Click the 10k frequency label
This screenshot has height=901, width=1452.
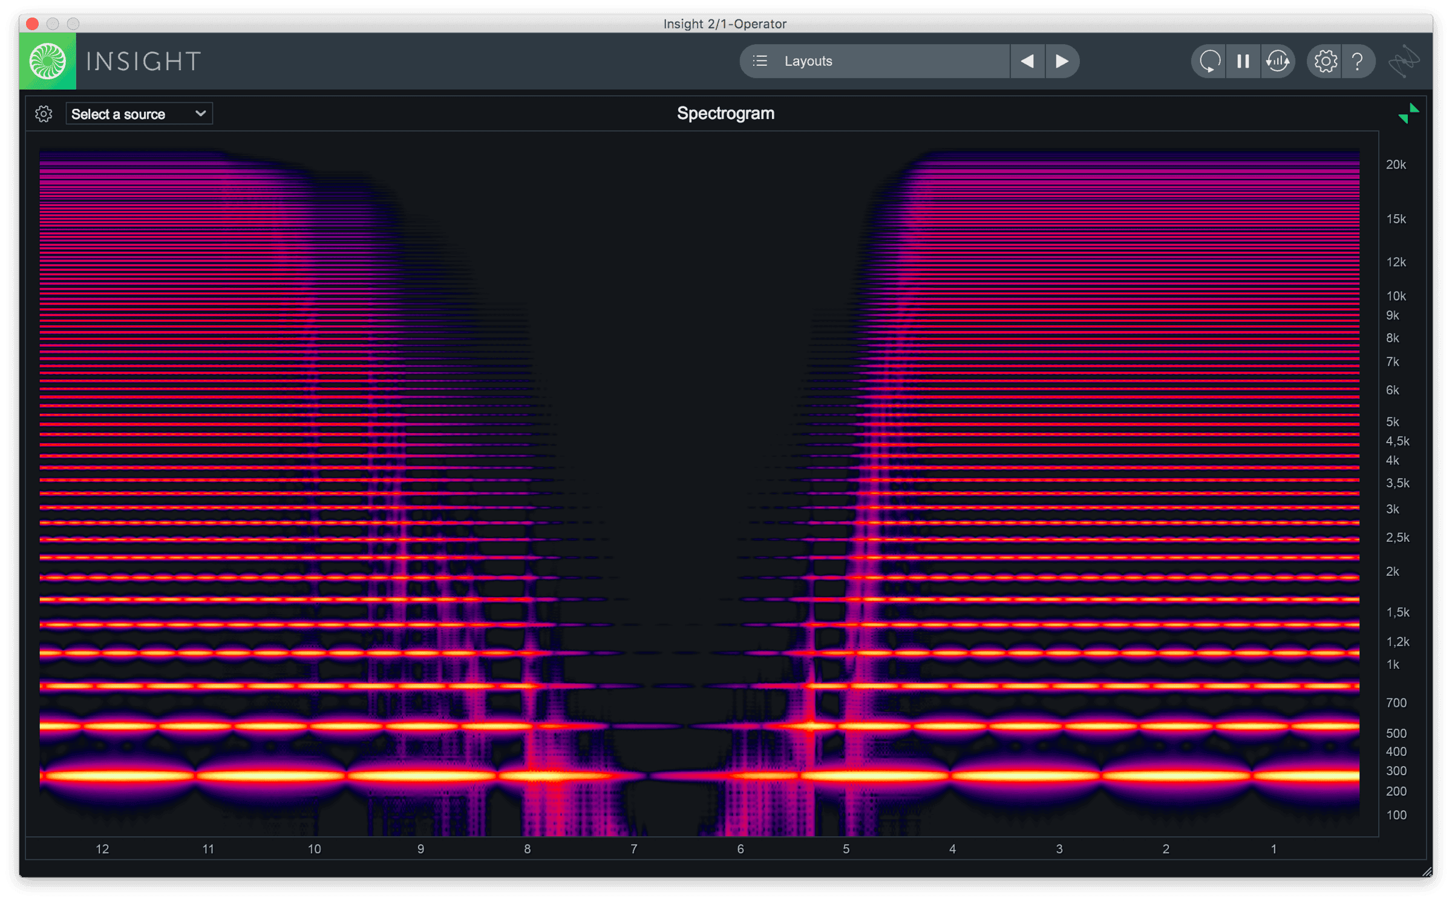coord(1396,296)
